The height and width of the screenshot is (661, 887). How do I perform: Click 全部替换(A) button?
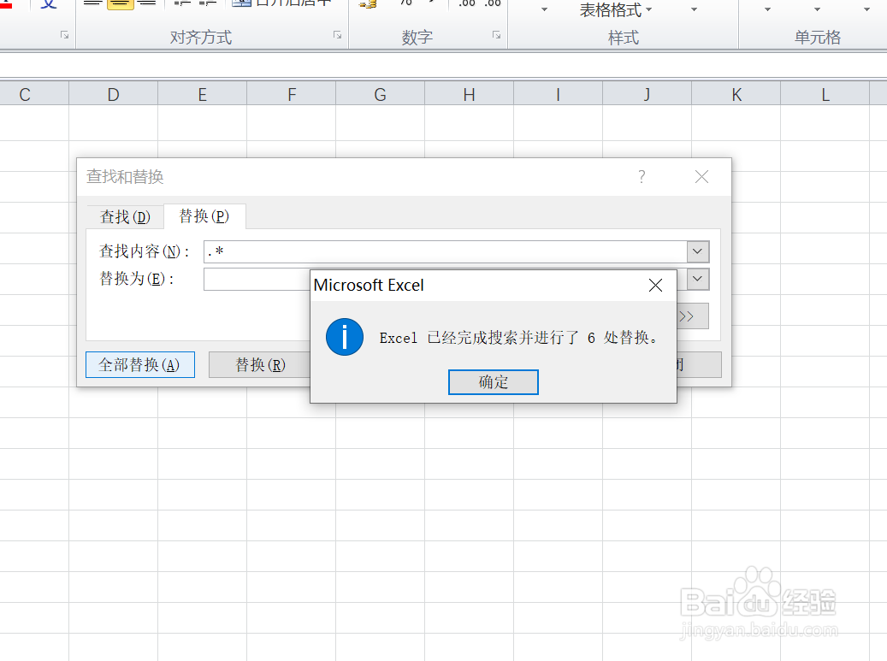coord(140,365)
